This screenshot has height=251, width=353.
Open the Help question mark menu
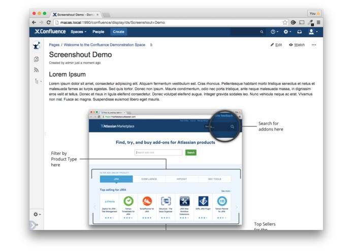(274, 32)
